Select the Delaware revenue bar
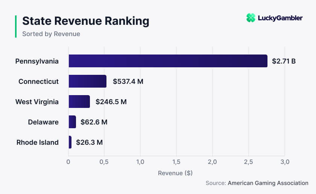This screenshot has height=194, width=316. tap(72, 122)
